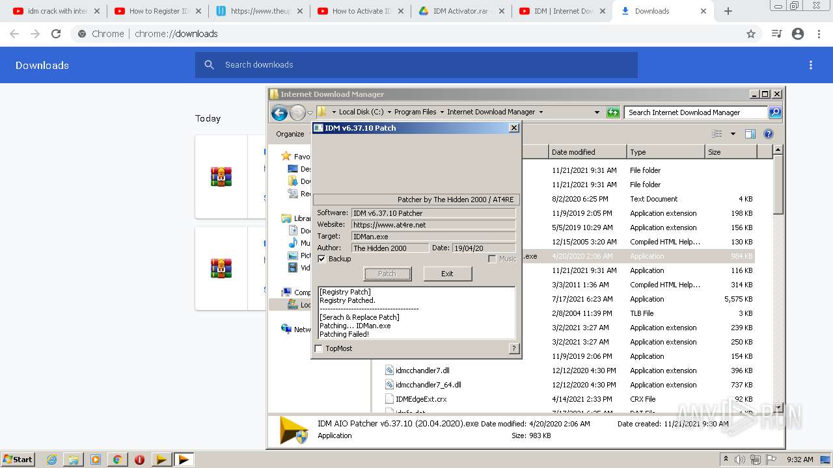Switch to the theup tab
Viewport: 833px width, 468px height.
(x=258, y=11)
